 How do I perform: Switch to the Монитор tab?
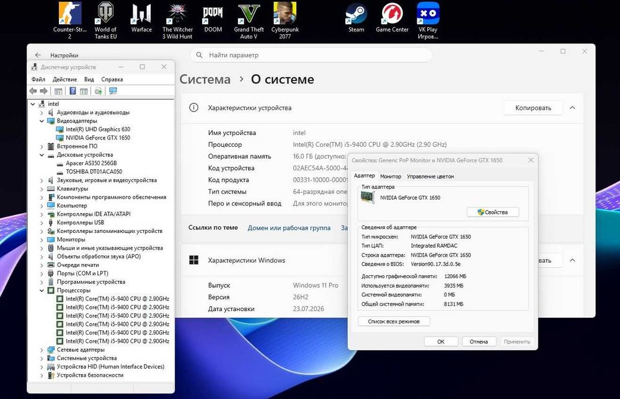coord(391,177)
